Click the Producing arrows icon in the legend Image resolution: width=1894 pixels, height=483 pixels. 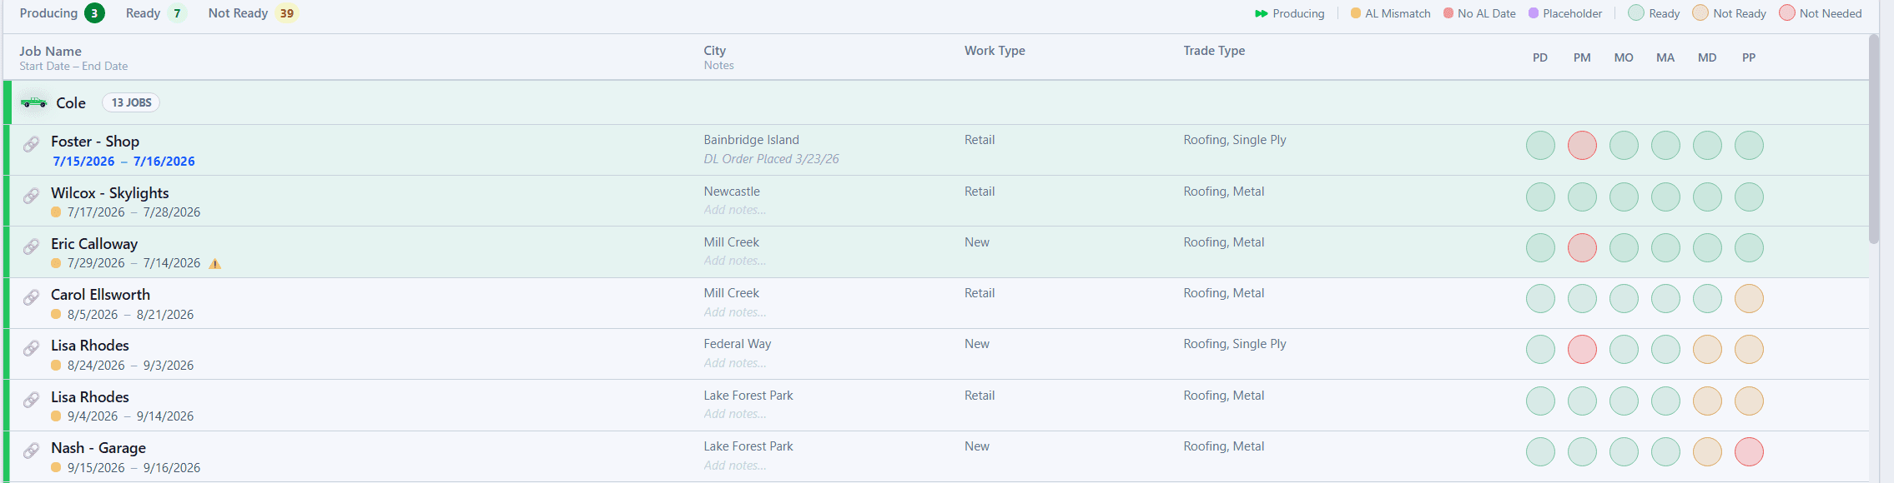coord(1262,13)
